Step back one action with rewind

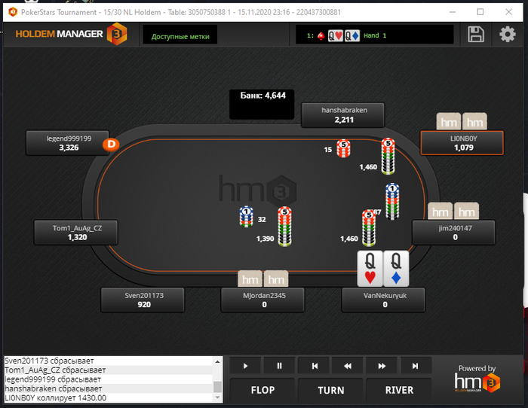(x=348, y=366)
